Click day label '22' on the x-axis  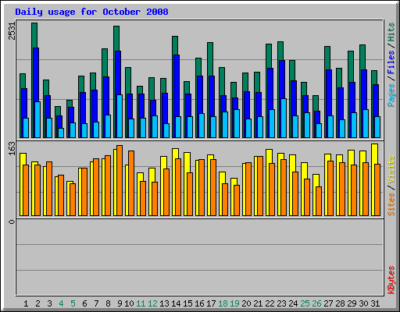click(x=270, y=303)
